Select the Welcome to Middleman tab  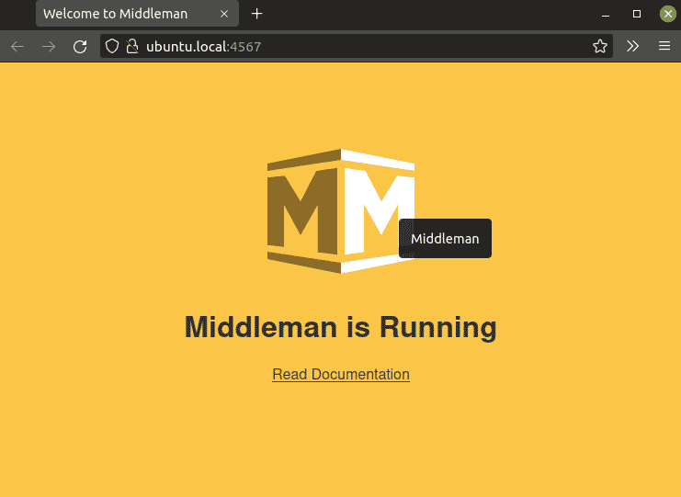point(137,14)
